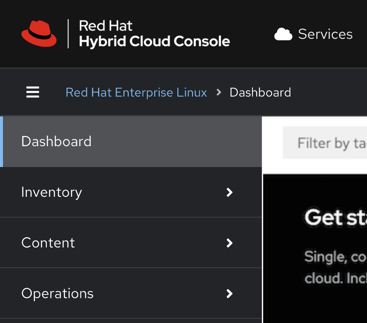Click the Red Hat fedora logo
This screenshot has height=323, width=367.
39,33
